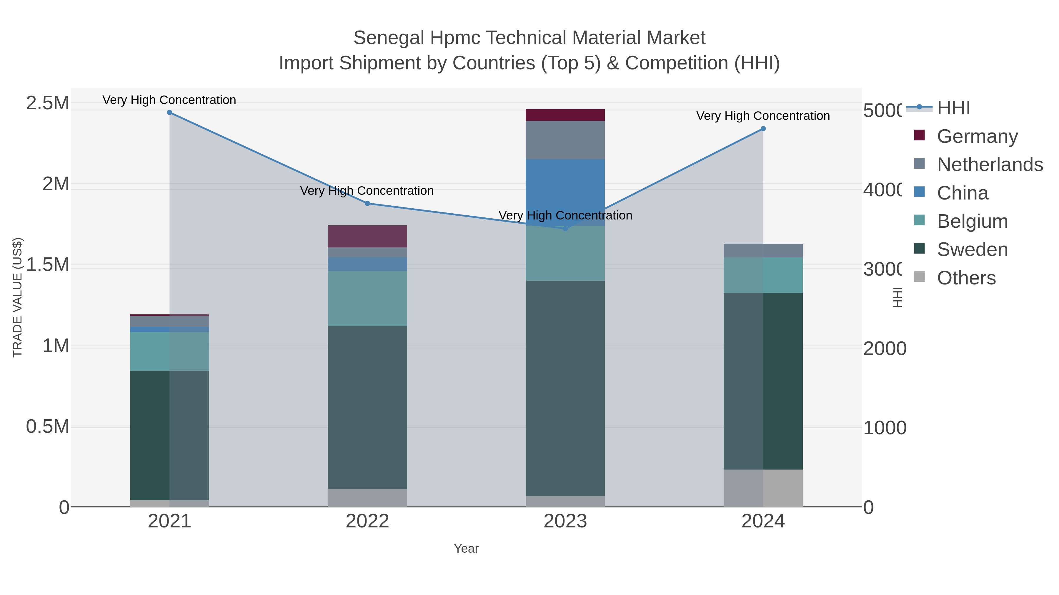The height and width of the screenshot is (595, 1059).
Task: Click the Belgium segment of the 2024 bar
Action: [x=763, y=275]
